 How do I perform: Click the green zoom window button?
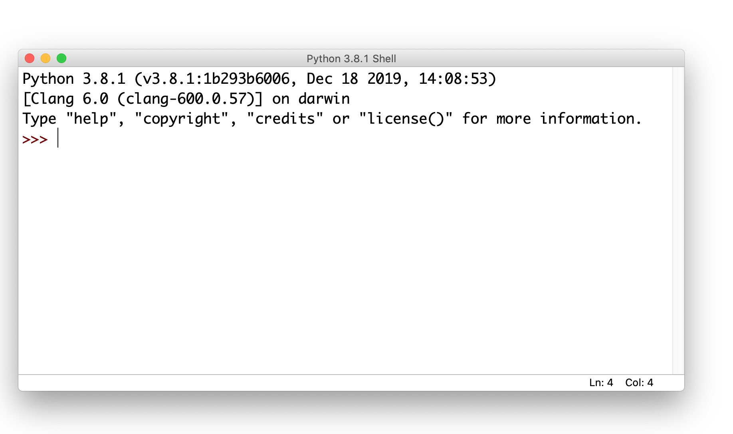tap(61, 58)
